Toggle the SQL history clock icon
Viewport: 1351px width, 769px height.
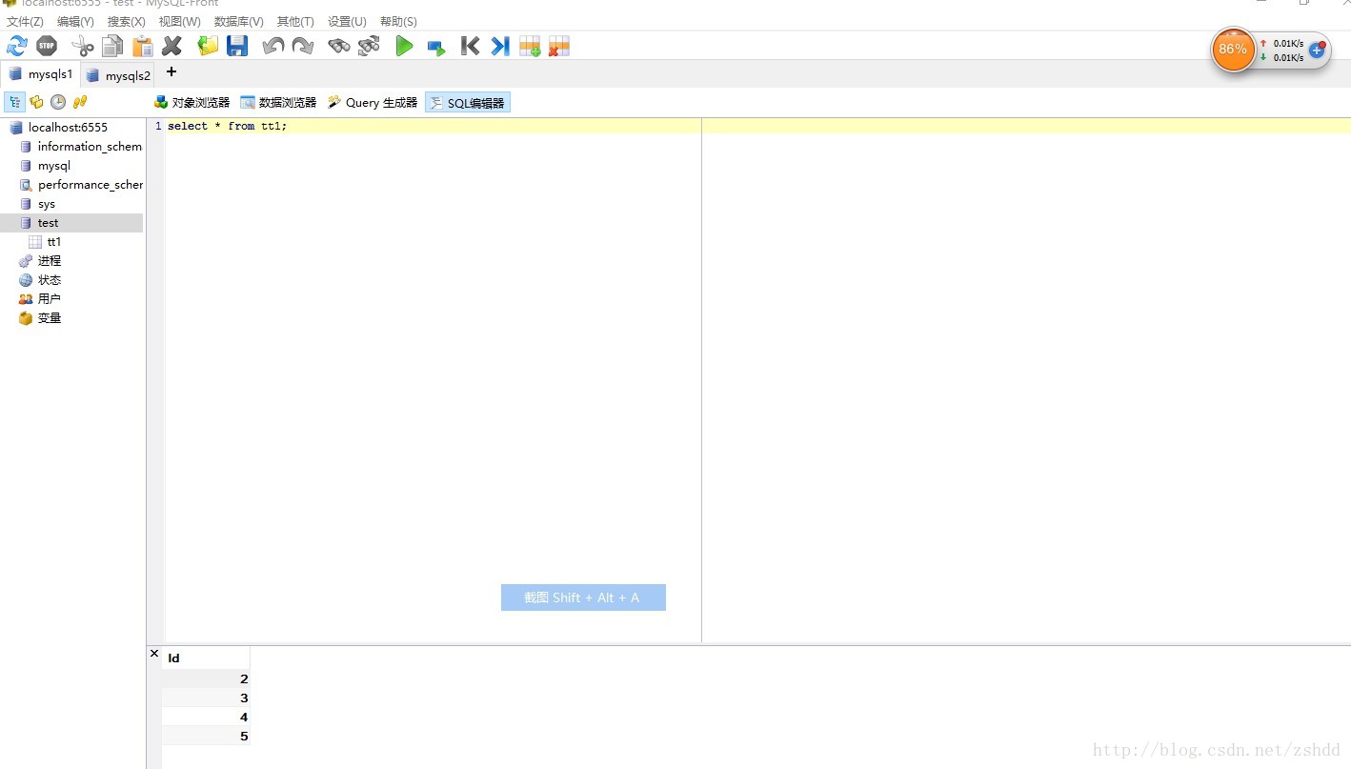[x=58, y=102]
